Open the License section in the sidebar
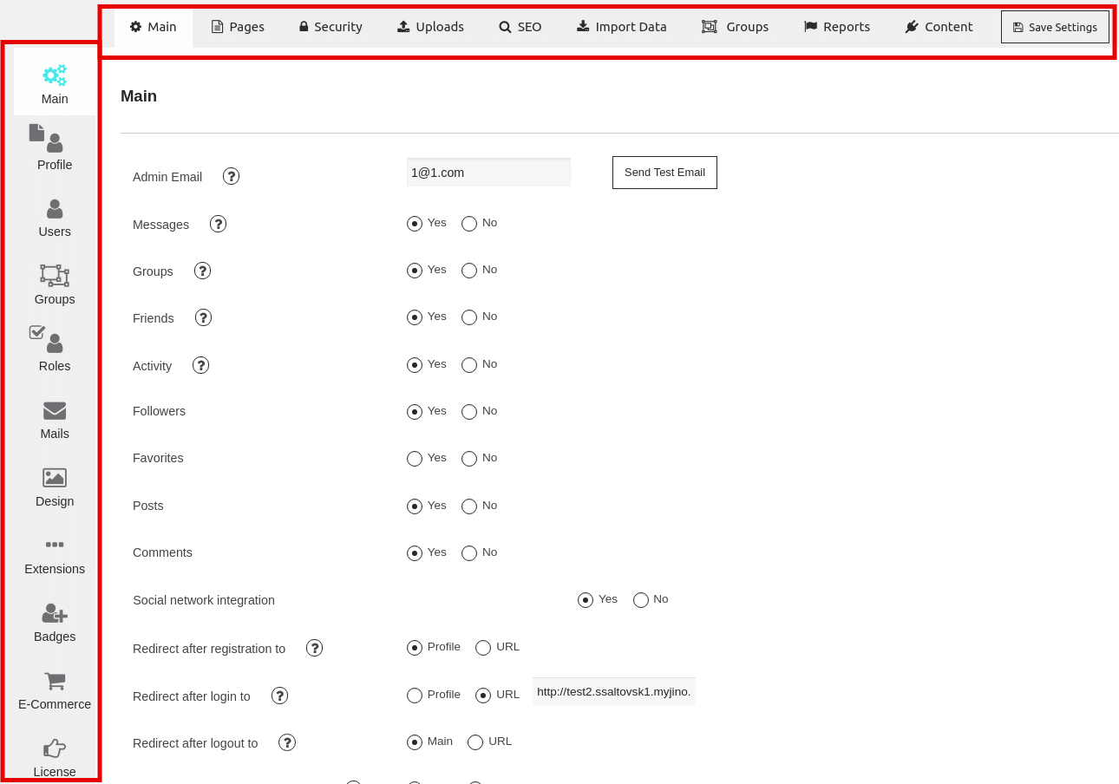Screen dimensions: 1119x784 (54, 755)
